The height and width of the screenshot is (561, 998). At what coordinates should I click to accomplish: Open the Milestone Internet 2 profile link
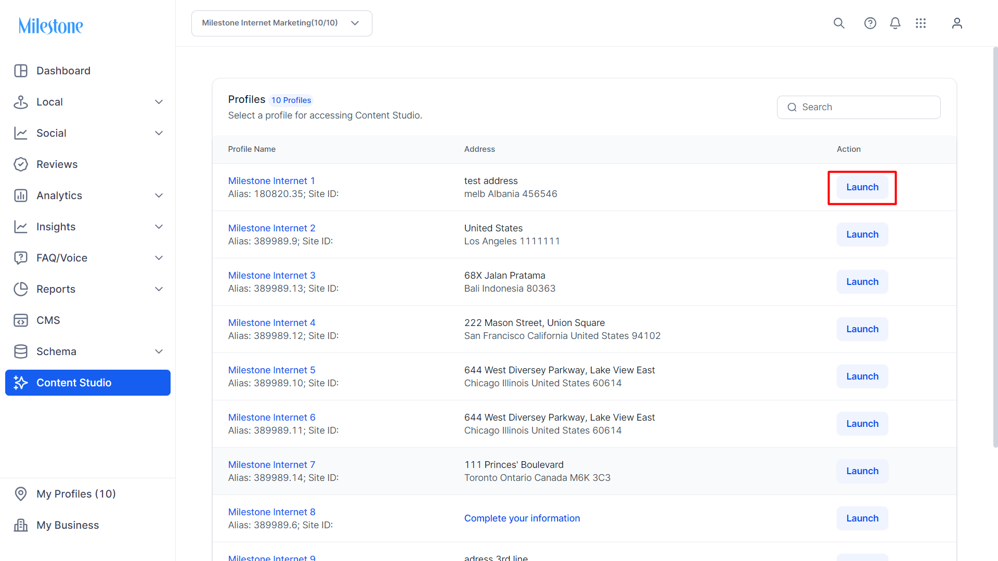click(271, 228)
